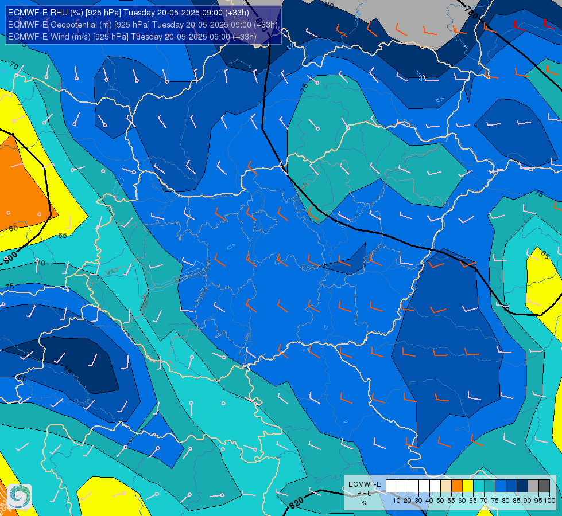Select the ECMWF-E Geopotential (m) title line
Screen dimensions: 562x516
pos(142,25)
